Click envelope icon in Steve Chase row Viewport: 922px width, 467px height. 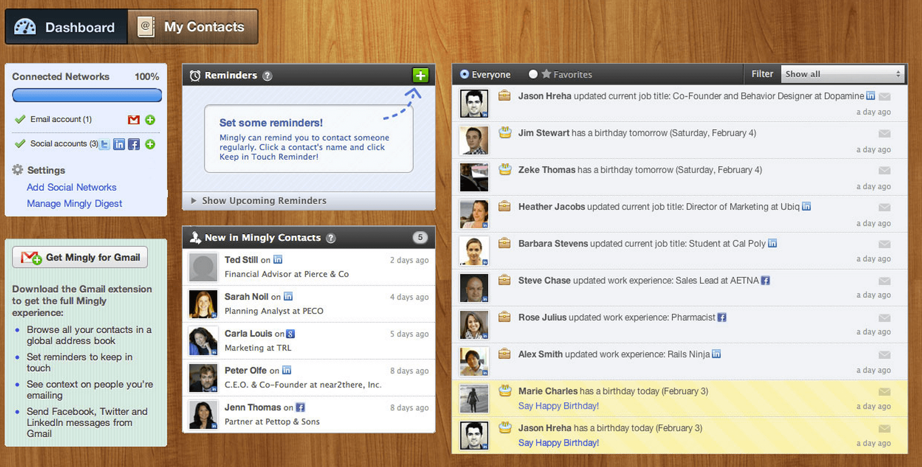(x=884, y=281)
